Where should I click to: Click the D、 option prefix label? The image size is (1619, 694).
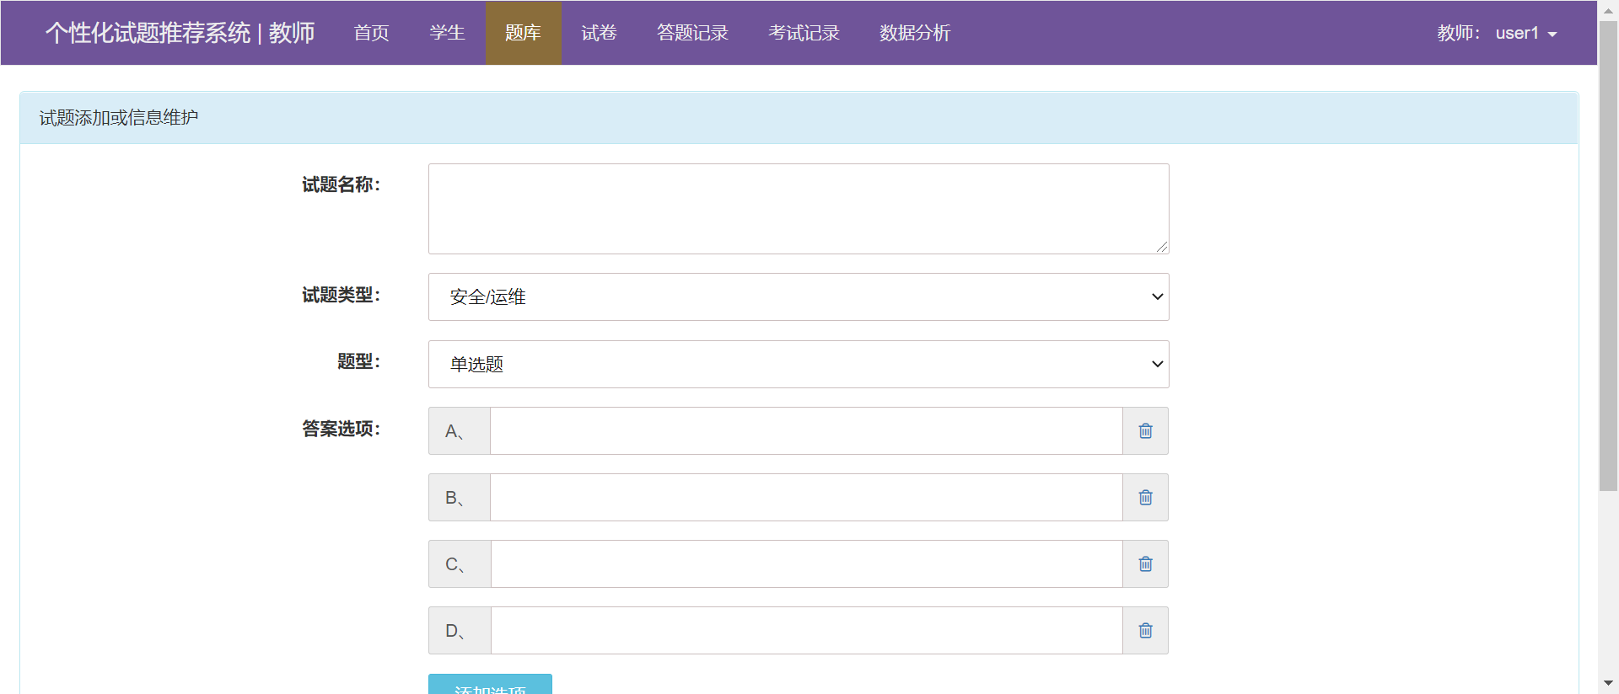point(460,631)
